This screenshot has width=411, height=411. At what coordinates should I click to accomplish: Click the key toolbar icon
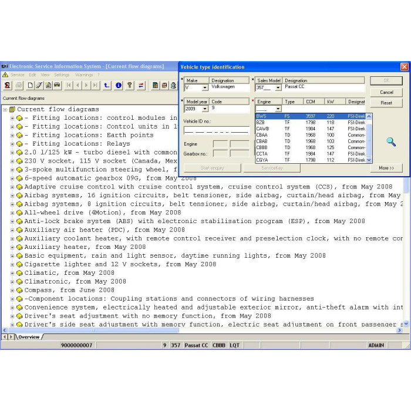(x=130, y=86)
